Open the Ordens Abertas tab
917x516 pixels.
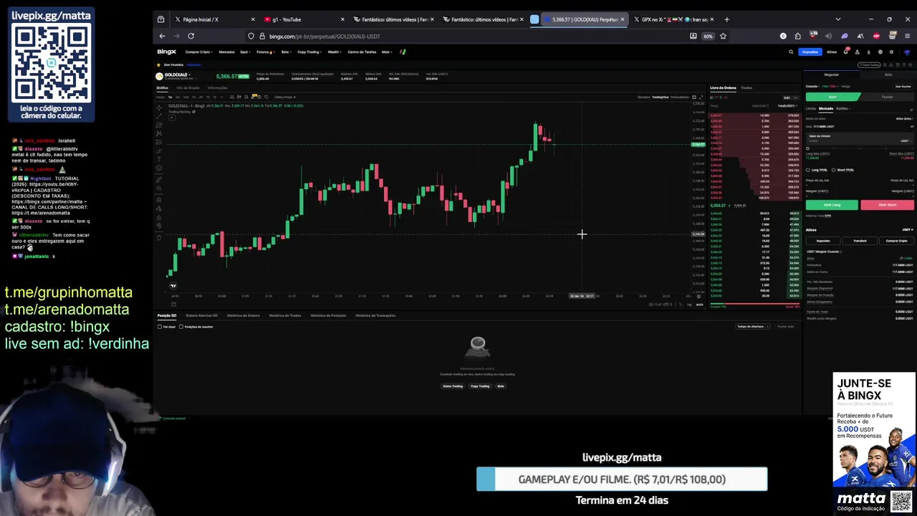201,315
